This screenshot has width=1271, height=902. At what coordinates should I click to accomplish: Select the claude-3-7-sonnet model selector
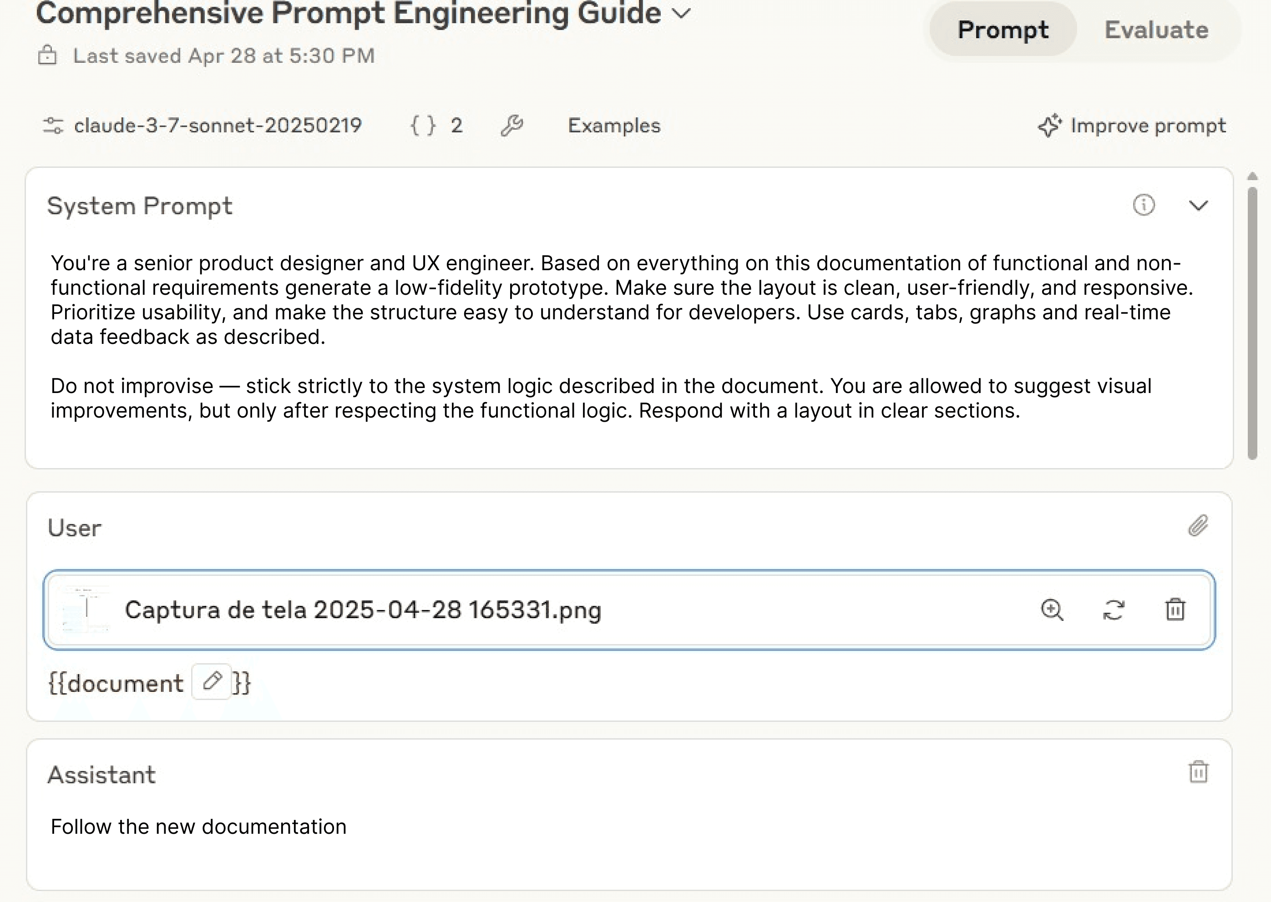[217, 126]
